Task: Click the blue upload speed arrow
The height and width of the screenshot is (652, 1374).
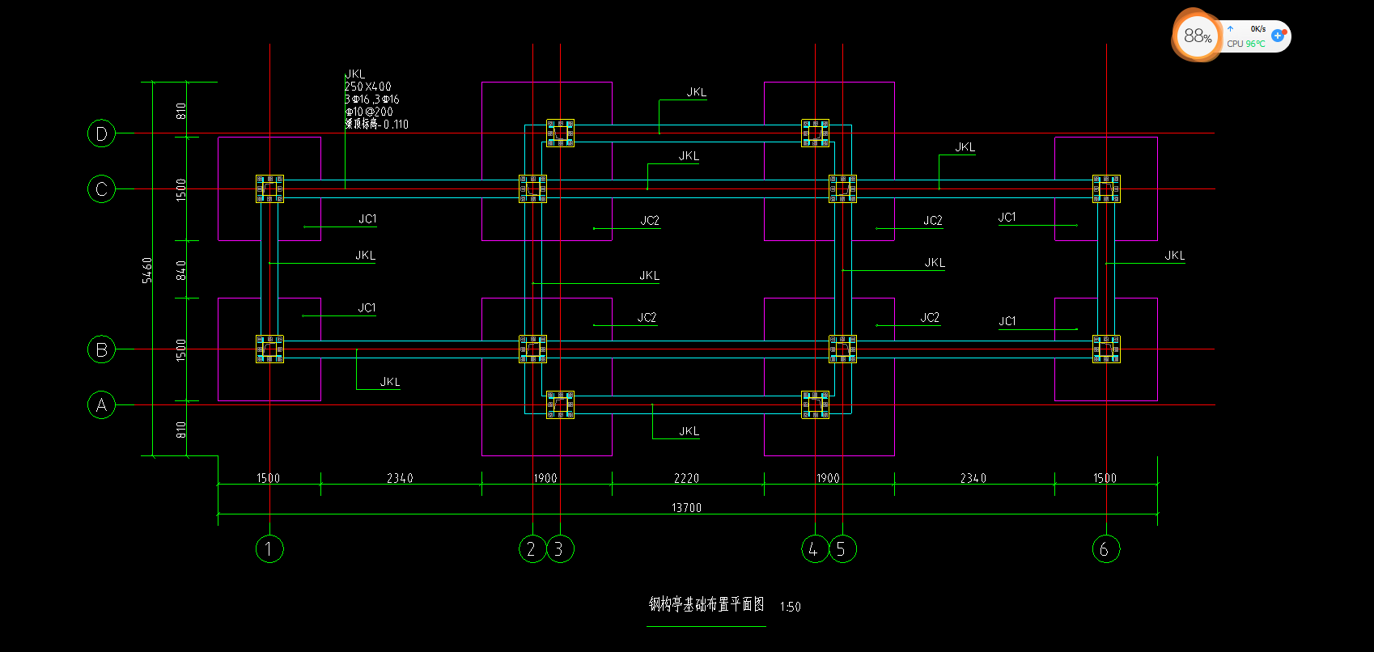Action: [1230, 28]
